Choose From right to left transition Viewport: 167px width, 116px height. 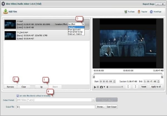pos(76,30)
